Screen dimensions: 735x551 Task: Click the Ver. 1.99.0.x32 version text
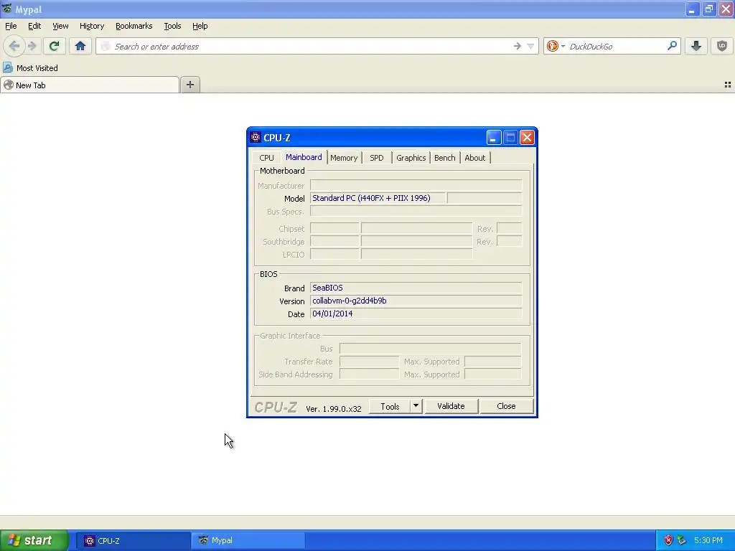334,408
